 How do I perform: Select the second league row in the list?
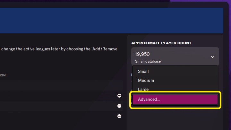(58, 106)
